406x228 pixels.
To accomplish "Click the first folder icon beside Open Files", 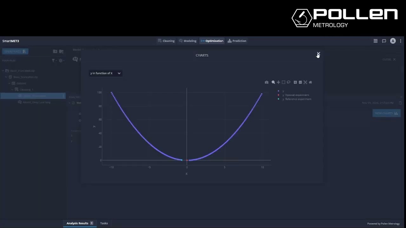I will pos(55,51).
